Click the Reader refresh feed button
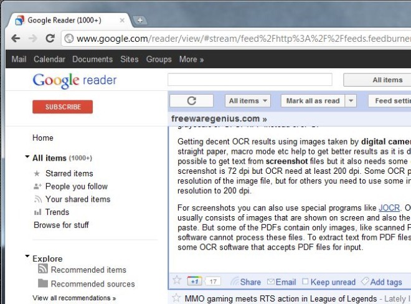Screen dimensions: 411x304 click(192, 101)
